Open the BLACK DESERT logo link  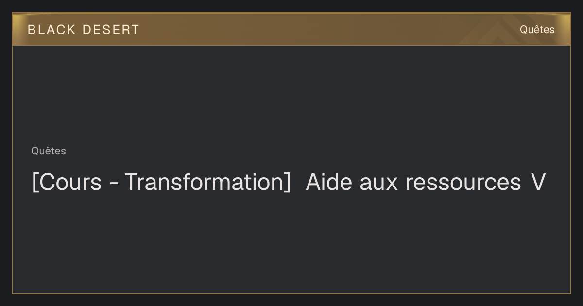coord(83,30)
